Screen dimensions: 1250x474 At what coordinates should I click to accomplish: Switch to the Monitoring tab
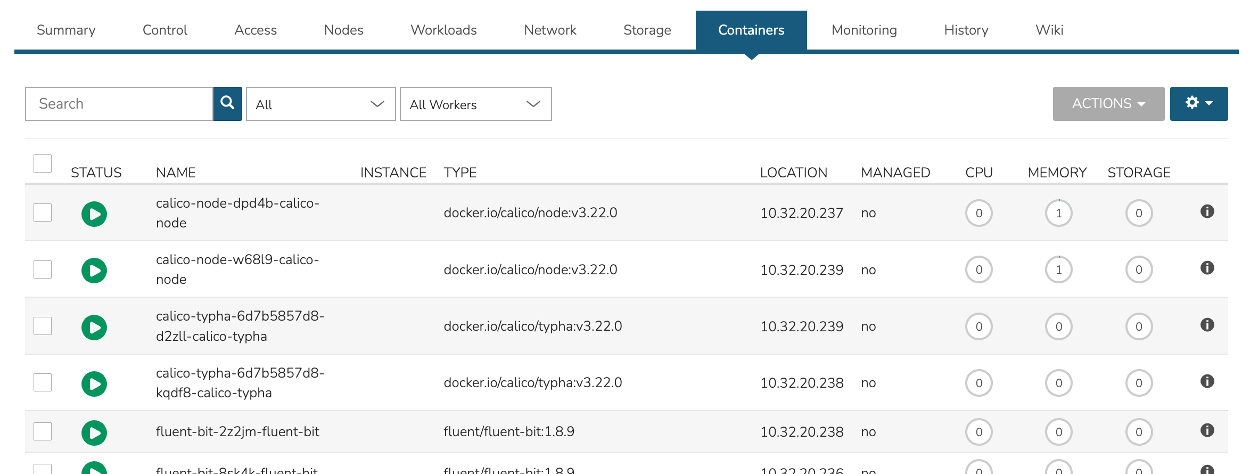pyautogui.click(x=864, y=30)
